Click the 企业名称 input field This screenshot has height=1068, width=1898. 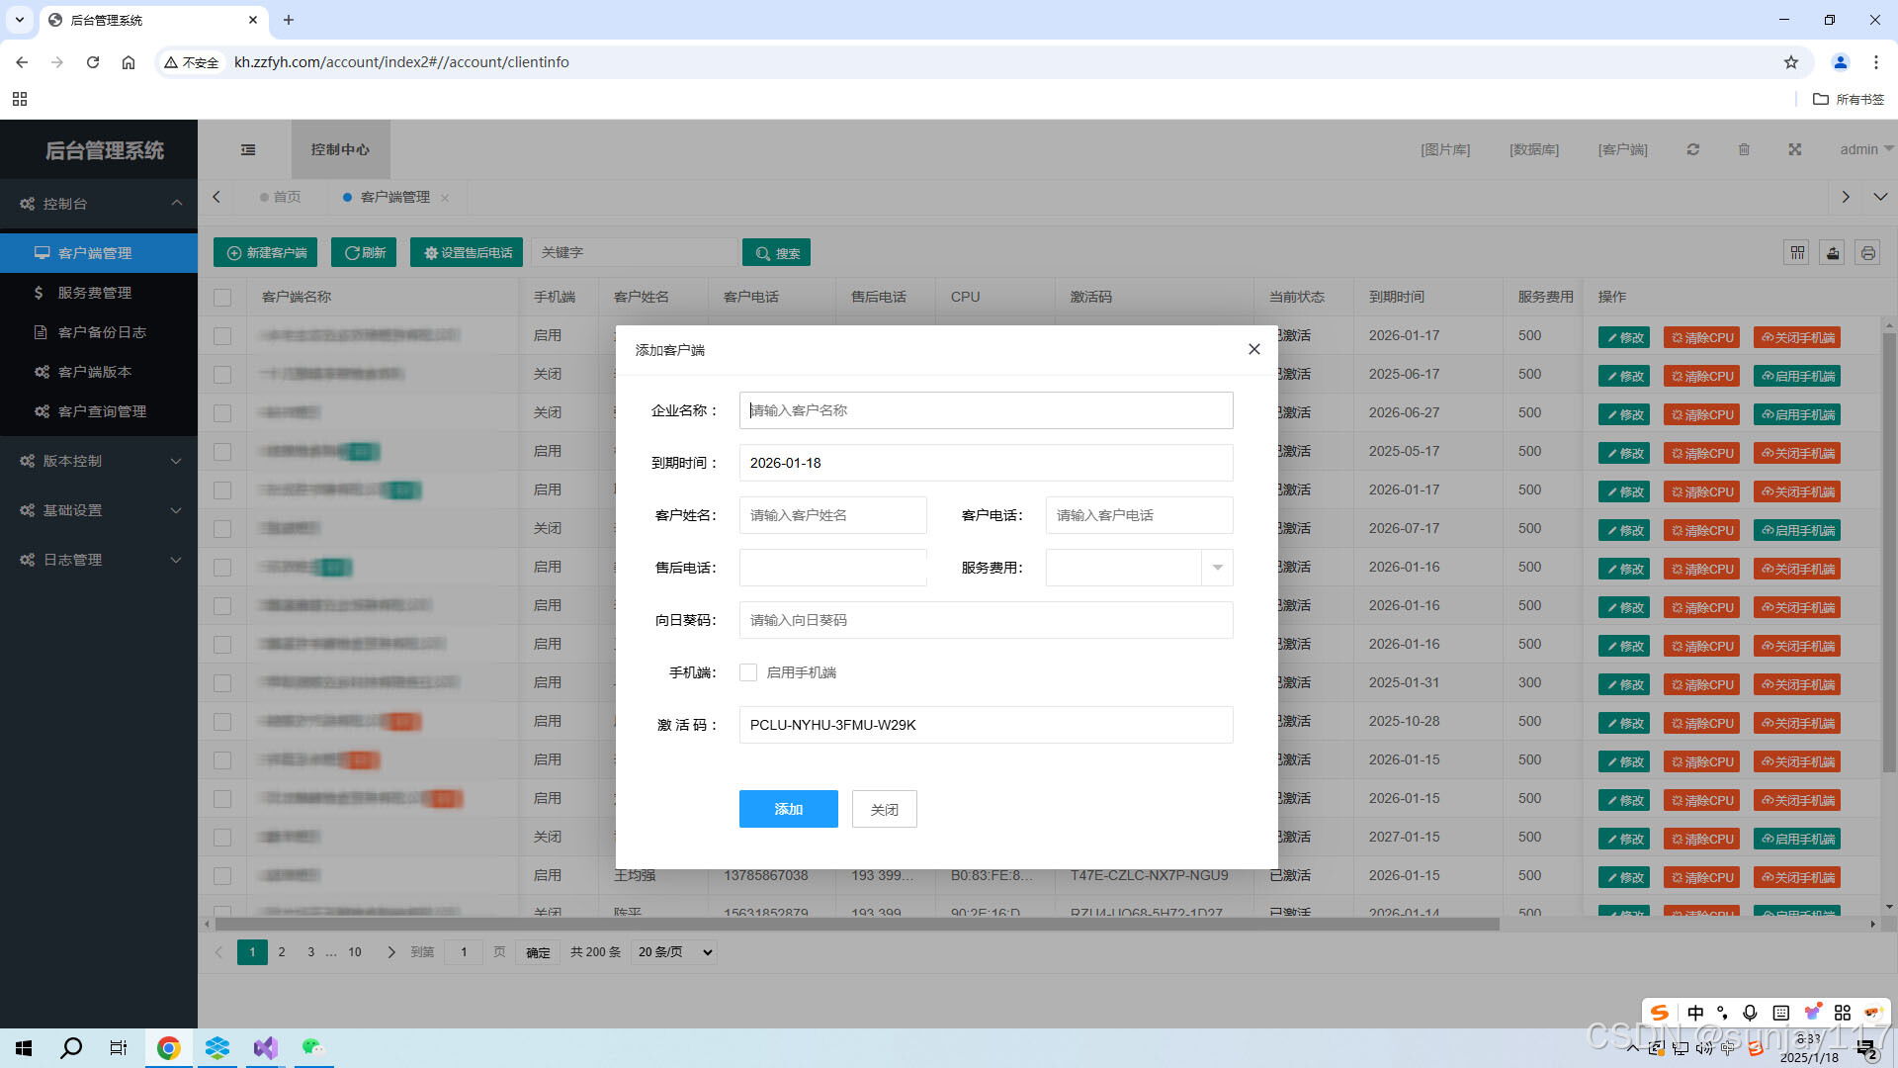click(986, 410)
